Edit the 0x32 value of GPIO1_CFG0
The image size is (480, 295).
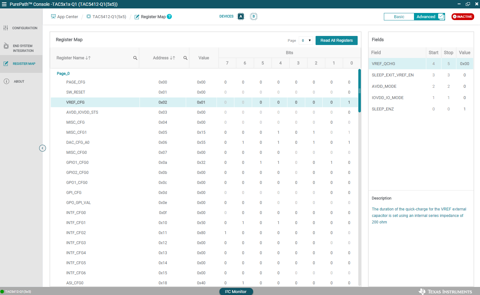click(x=201, y=163)
